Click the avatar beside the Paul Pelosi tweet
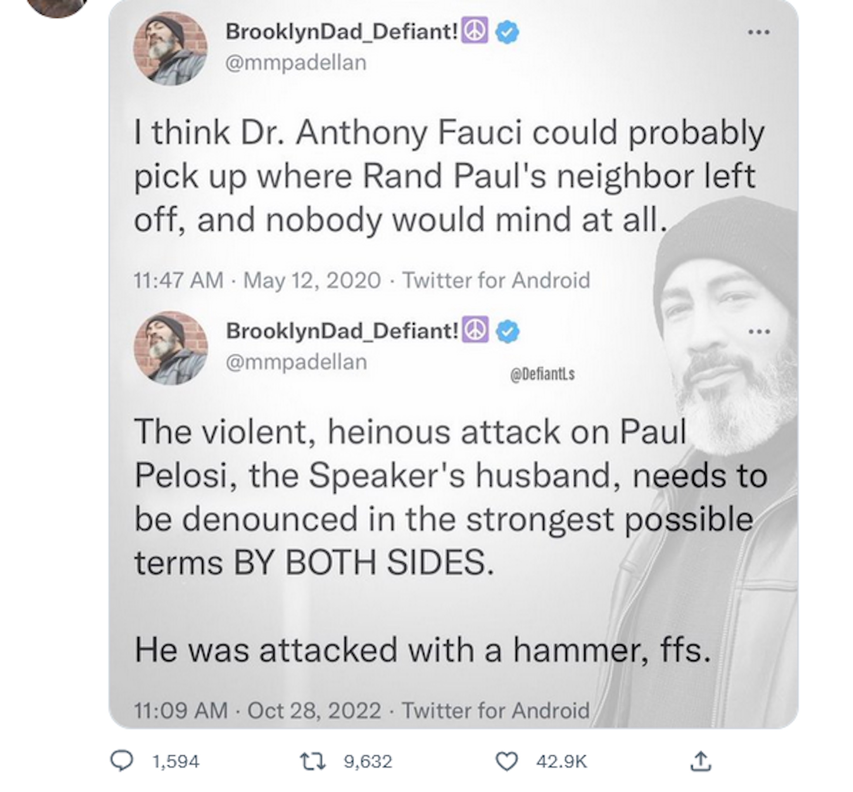Screen dimensions: 853x792 click(171, 348)
